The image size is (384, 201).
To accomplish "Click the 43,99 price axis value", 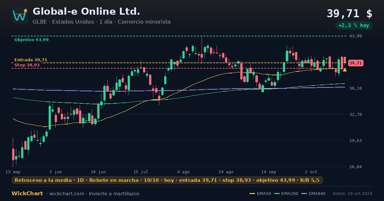I will (356, 36).
